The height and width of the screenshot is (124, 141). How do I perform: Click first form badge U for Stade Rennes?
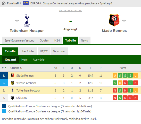115,75
